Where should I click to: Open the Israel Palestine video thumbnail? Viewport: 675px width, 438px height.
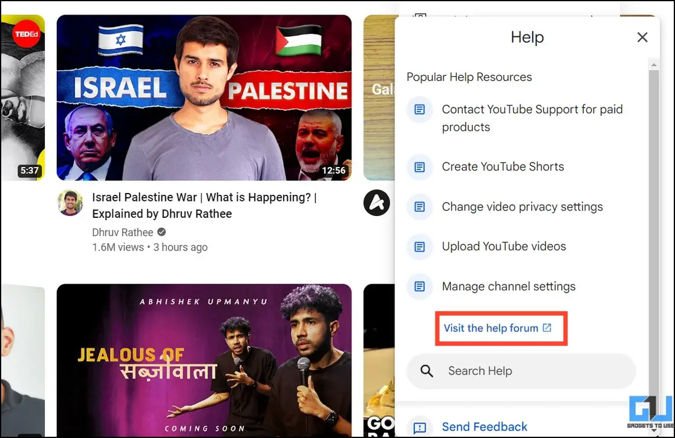(x=204, y=98)
